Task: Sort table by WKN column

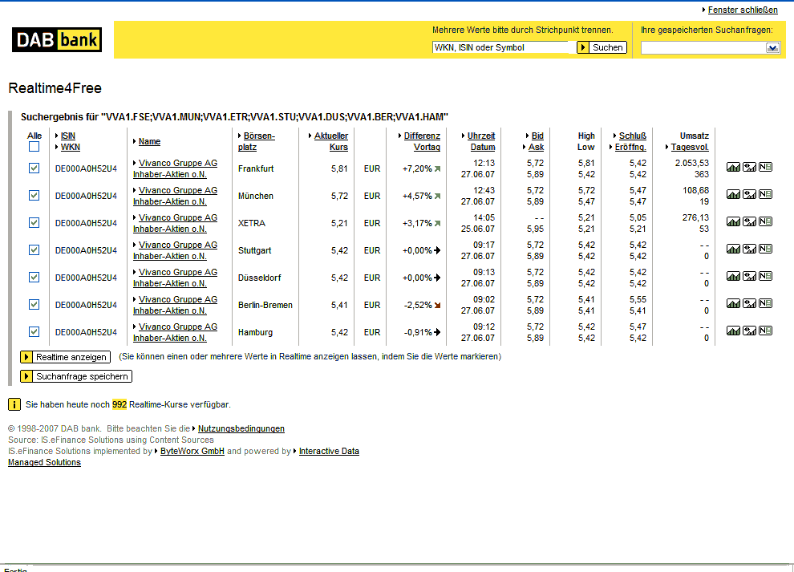Action: pos(71,147)
